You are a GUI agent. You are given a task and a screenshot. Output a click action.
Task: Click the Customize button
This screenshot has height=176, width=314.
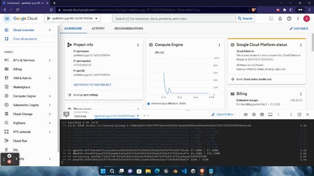click(299, 28)
